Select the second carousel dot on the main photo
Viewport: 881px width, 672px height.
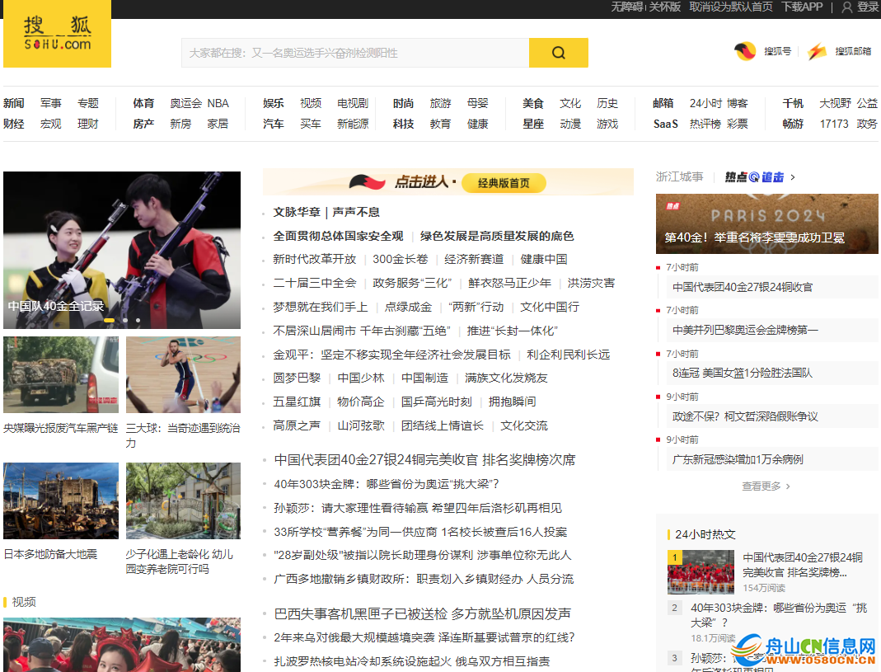coord(125,321)
